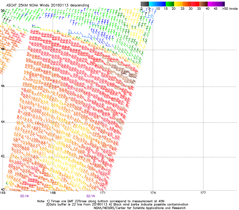Click the legend value 30
Image resolution: width=239 pixels, height=210 pixels.
(191, 9)
